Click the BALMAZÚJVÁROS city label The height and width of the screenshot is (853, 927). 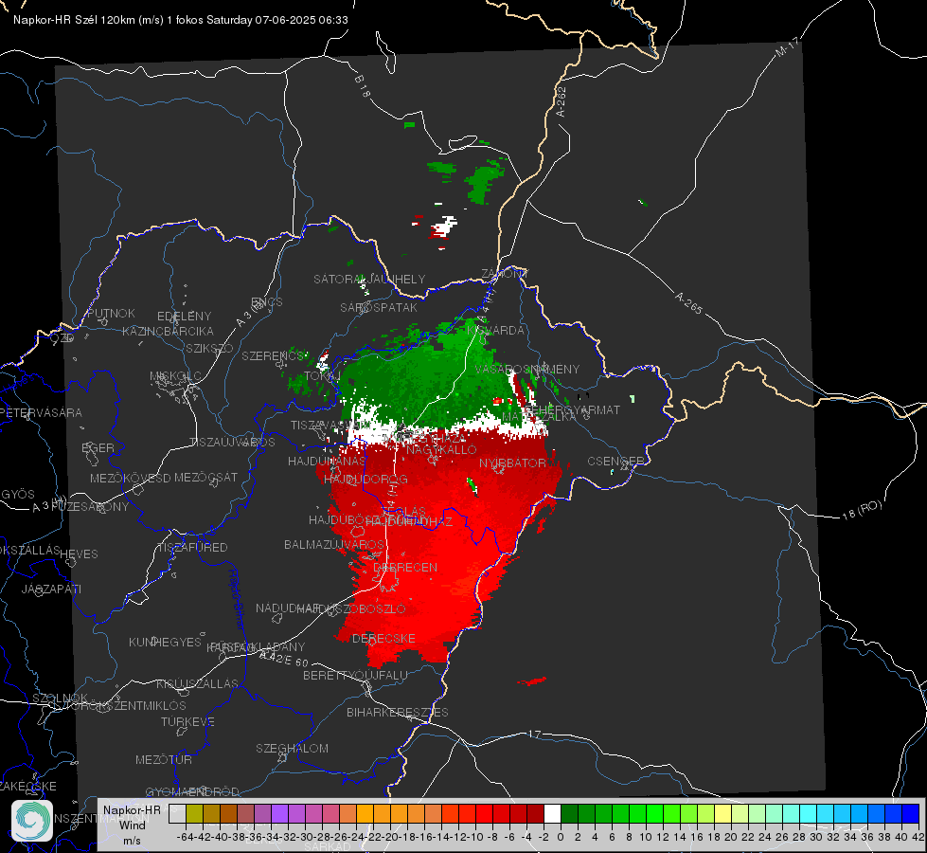coord(334,544)
